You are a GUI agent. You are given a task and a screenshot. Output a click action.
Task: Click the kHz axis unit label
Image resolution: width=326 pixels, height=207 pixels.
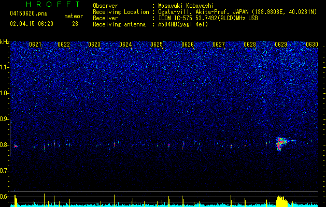pyautogui.click(x=5, y=42)
